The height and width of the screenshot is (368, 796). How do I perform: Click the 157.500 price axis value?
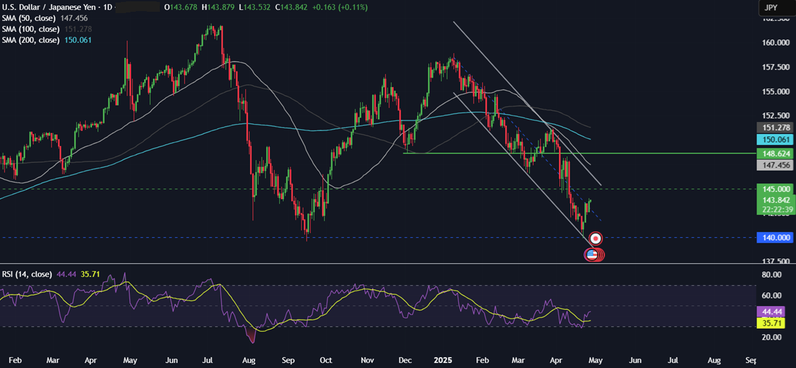[x=774, y=67]
